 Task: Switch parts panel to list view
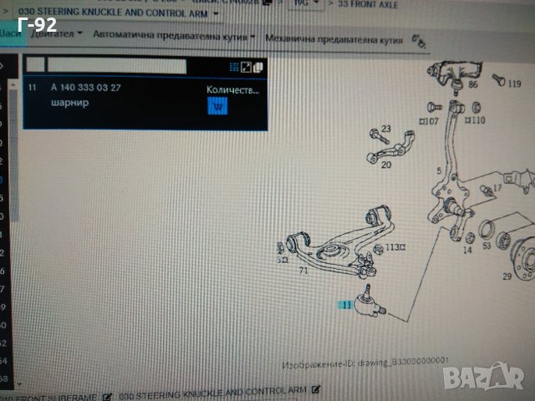click(235, 67)
